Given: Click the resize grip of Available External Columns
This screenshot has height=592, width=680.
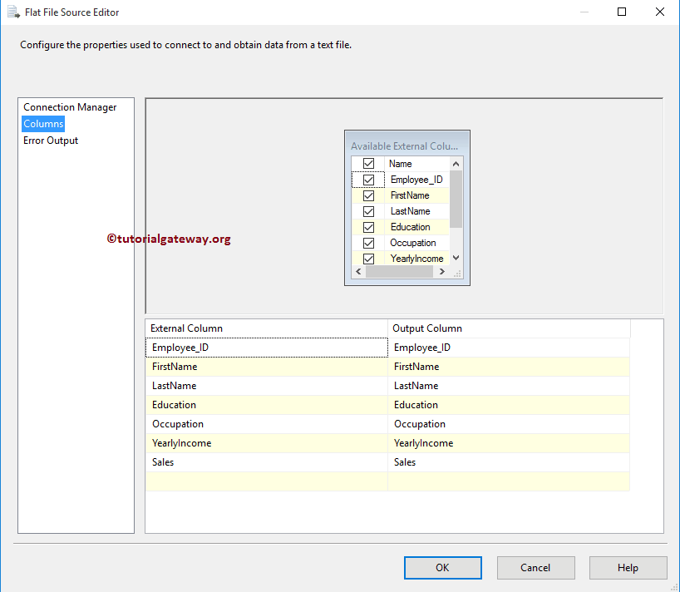Looking at the screenshot, I should click(x=457, y=274).
